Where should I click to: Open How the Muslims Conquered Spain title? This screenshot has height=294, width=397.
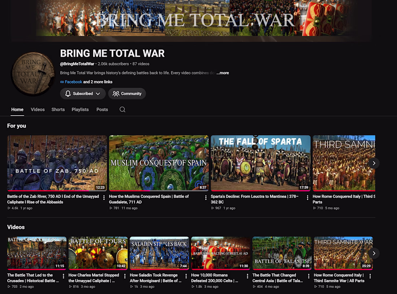tap(149, 199)
